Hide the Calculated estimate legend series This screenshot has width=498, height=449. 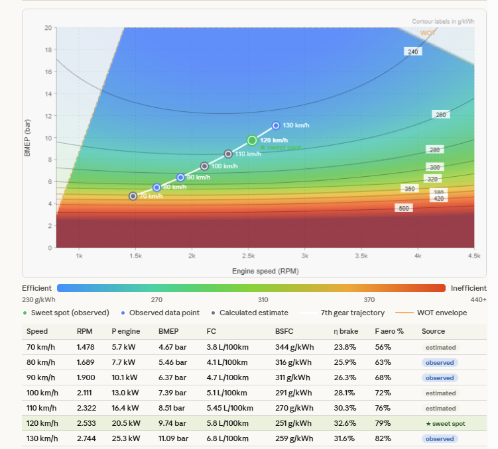pyautogui.click(x=254, y=313)
